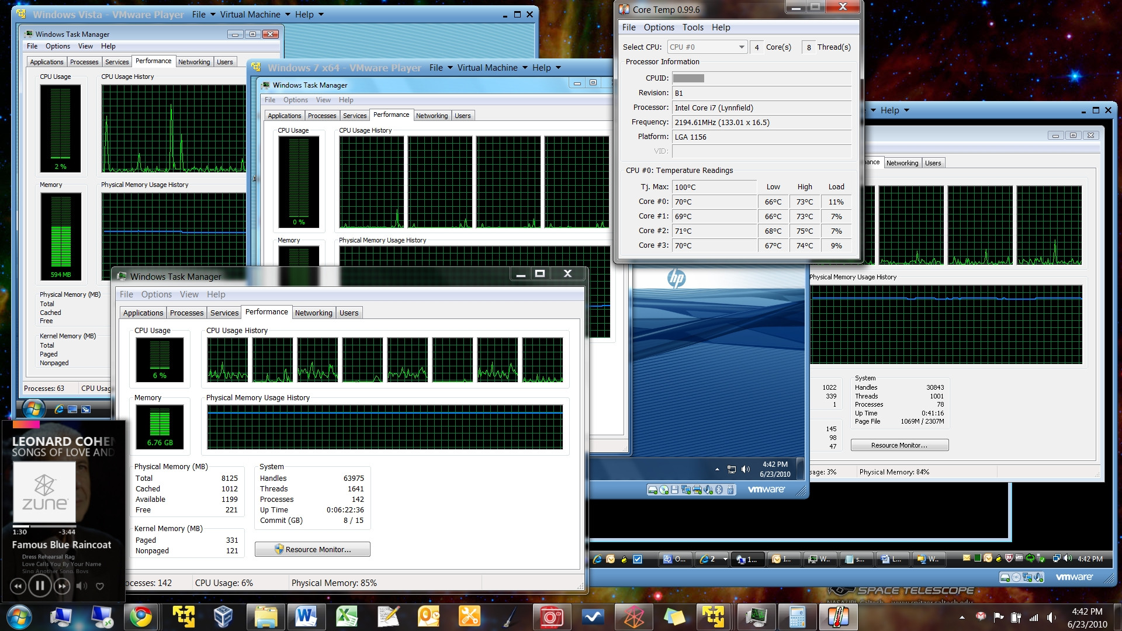This screenshot has width=1122, height=631.
Task: Click the Windows Start orb
Action: [19, 617]
